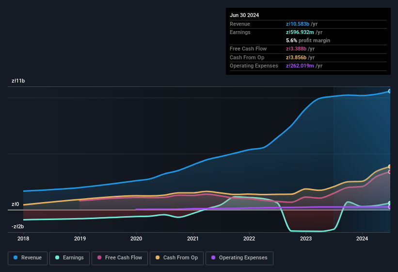The image size is (398, 272).
Task: Click the Cash From Op label in tooltip
Action: (247, 57)
